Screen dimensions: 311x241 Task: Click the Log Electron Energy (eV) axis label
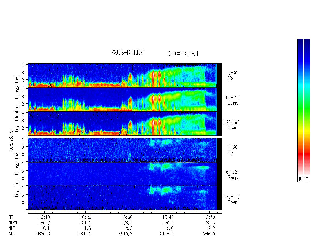point(17,104)
